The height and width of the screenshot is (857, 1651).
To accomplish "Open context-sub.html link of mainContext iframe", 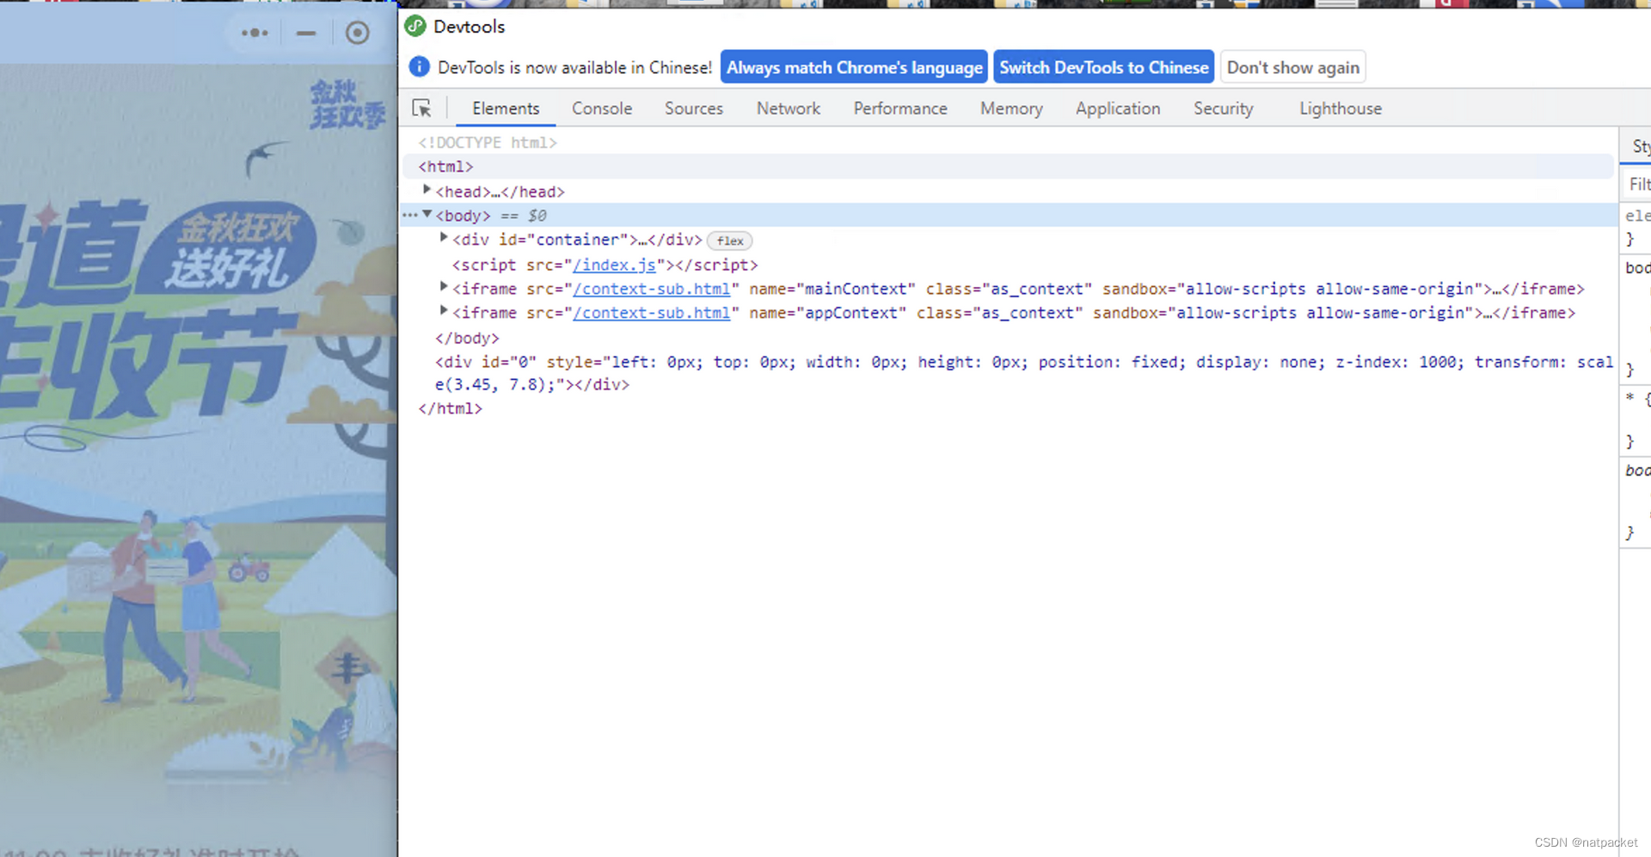I will [652, 289].
